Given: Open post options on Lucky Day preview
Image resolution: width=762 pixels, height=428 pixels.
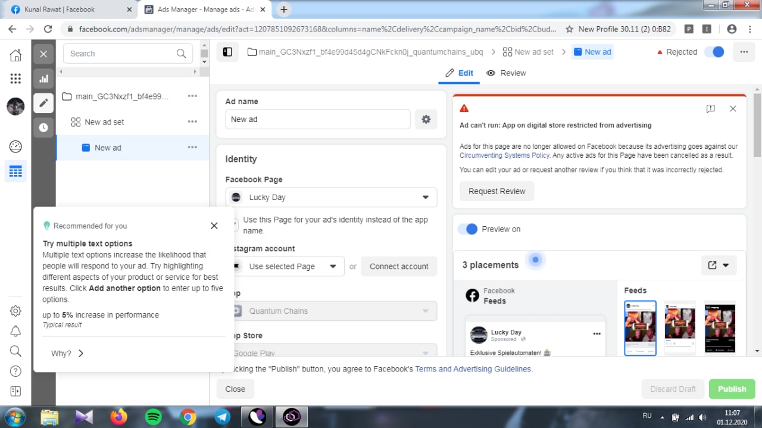Looking at the screenshot, I should point(597,334).
